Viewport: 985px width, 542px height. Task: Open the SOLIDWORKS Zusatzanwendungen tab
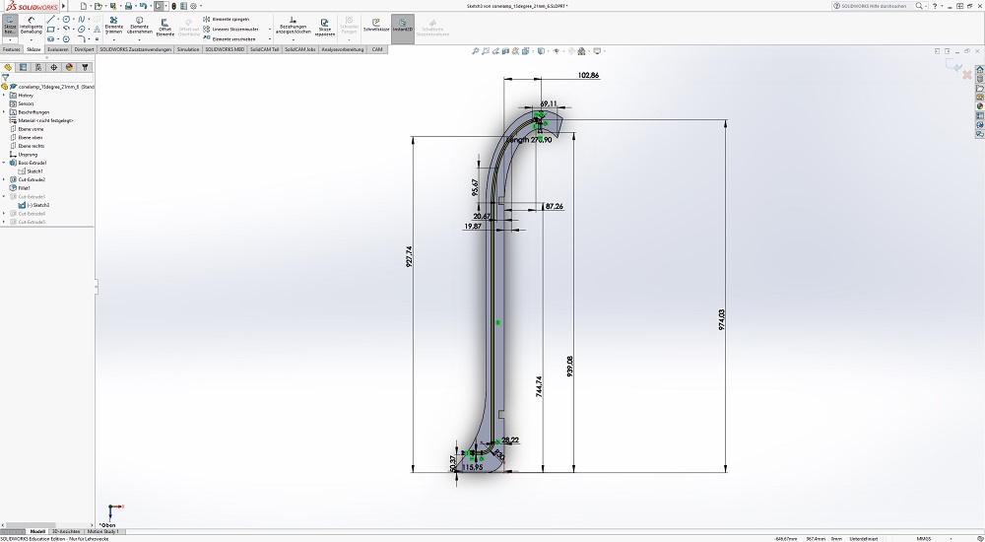point(136,49)
